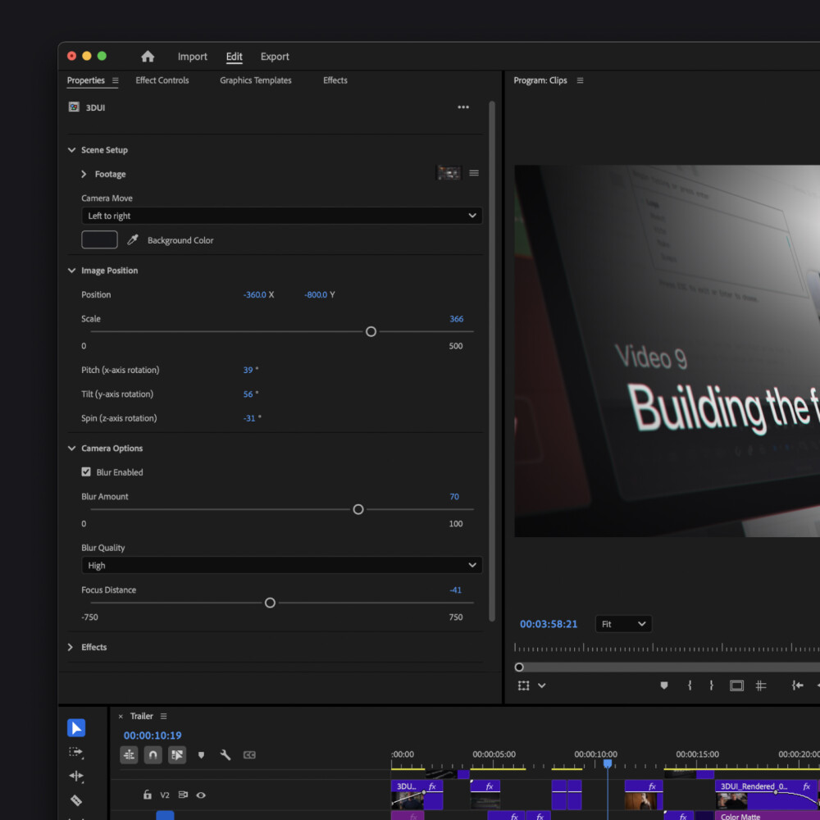This screenshot has width=820, height=820.
Task: Go to the Home screen icon
Action: coord(148,57)
